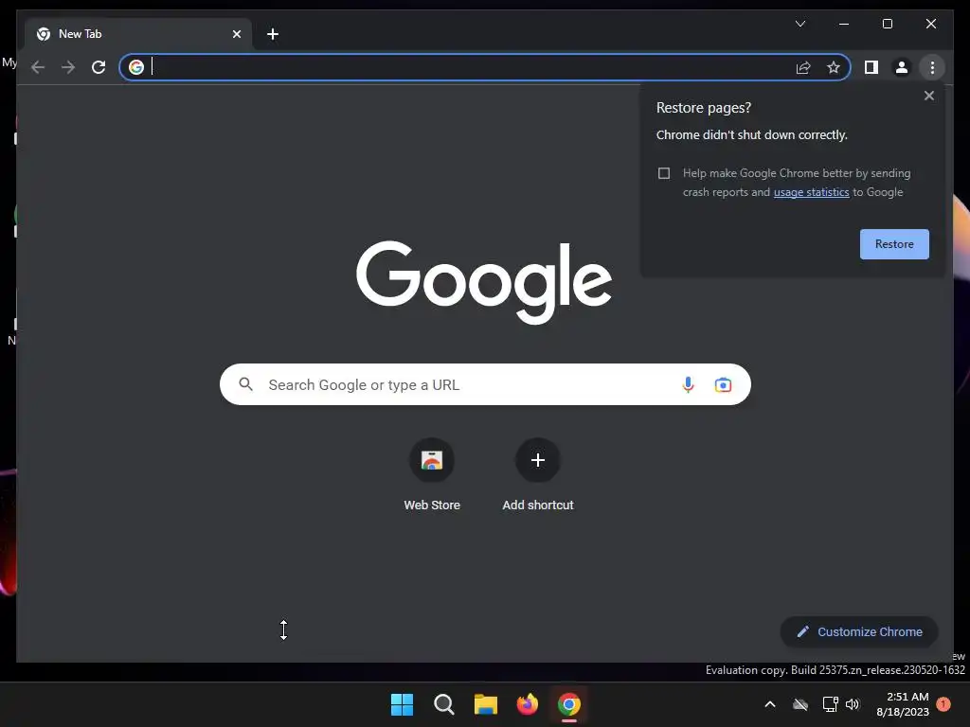Enable sending crash reports checkbox
Image resolution: width=970 pixels, height=727 pixels.
click(664, 173)
